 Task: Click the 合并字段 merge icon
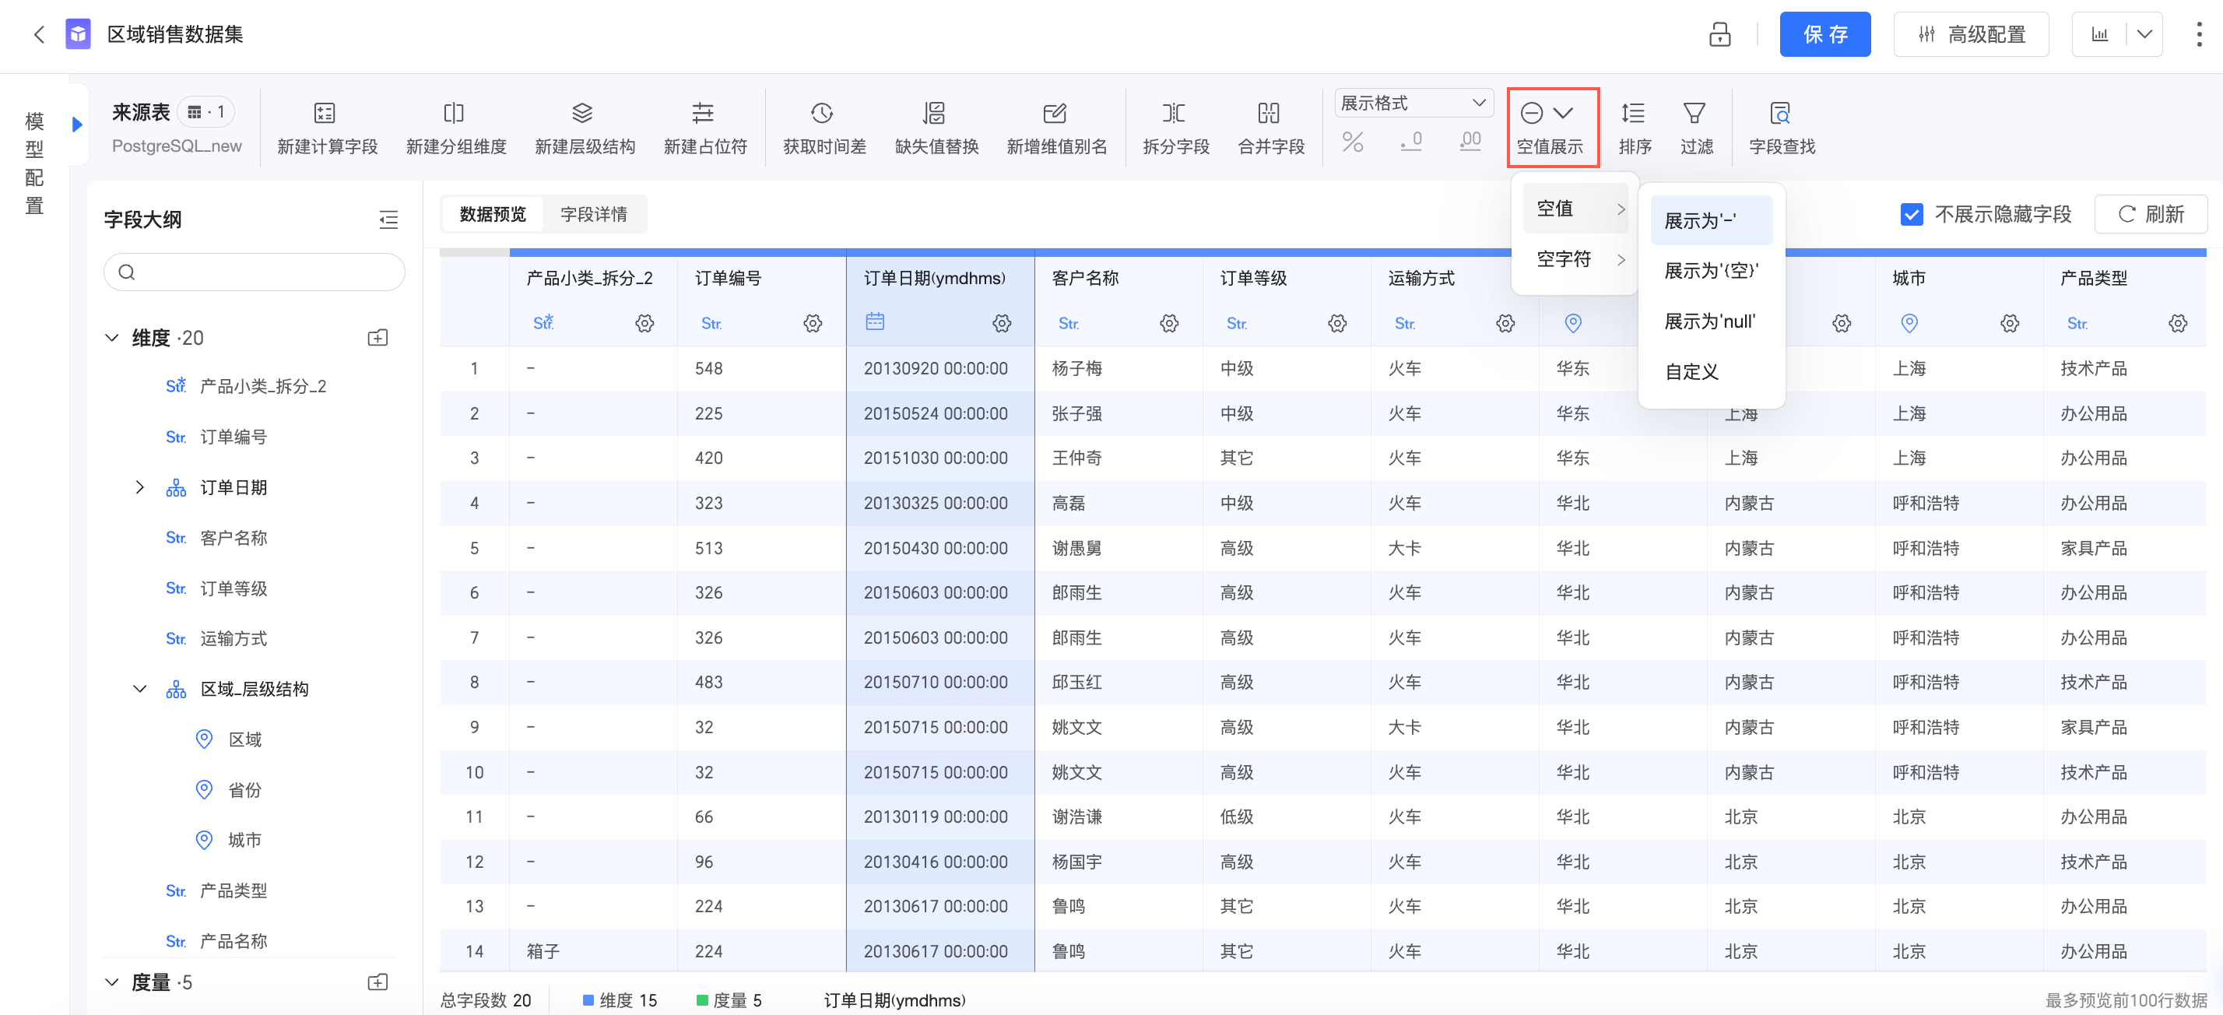1269,113
